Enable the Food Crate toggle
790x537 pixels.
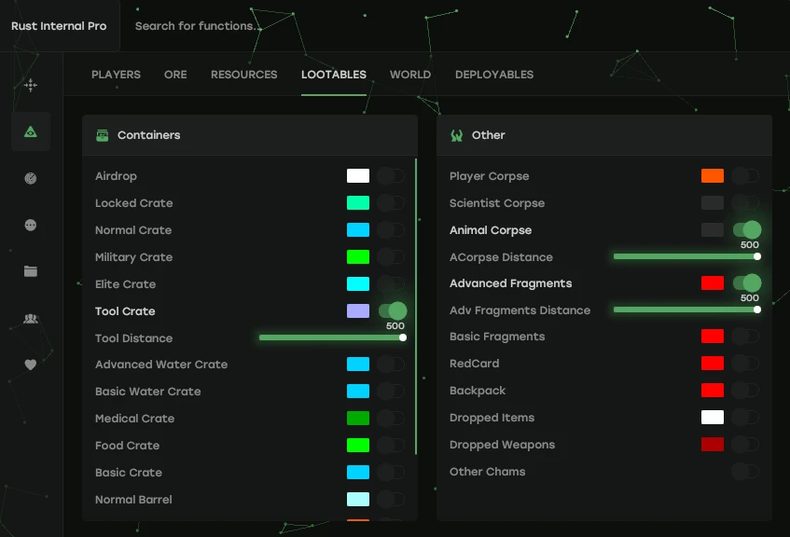392,446
